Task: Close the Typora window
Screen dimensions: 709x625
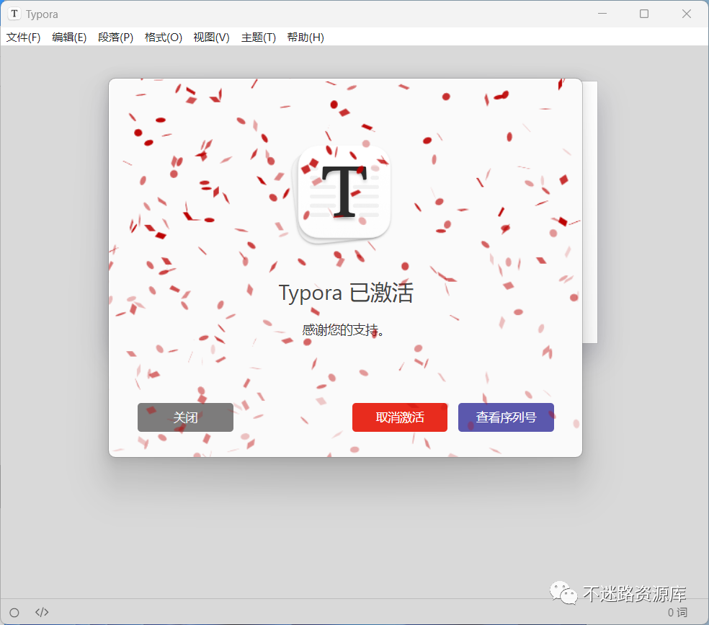Action: [x=687, y=14]
